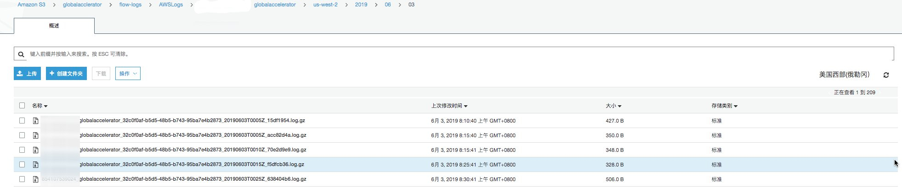Toggle the select-all checkbox in the table header

[22, 106]
